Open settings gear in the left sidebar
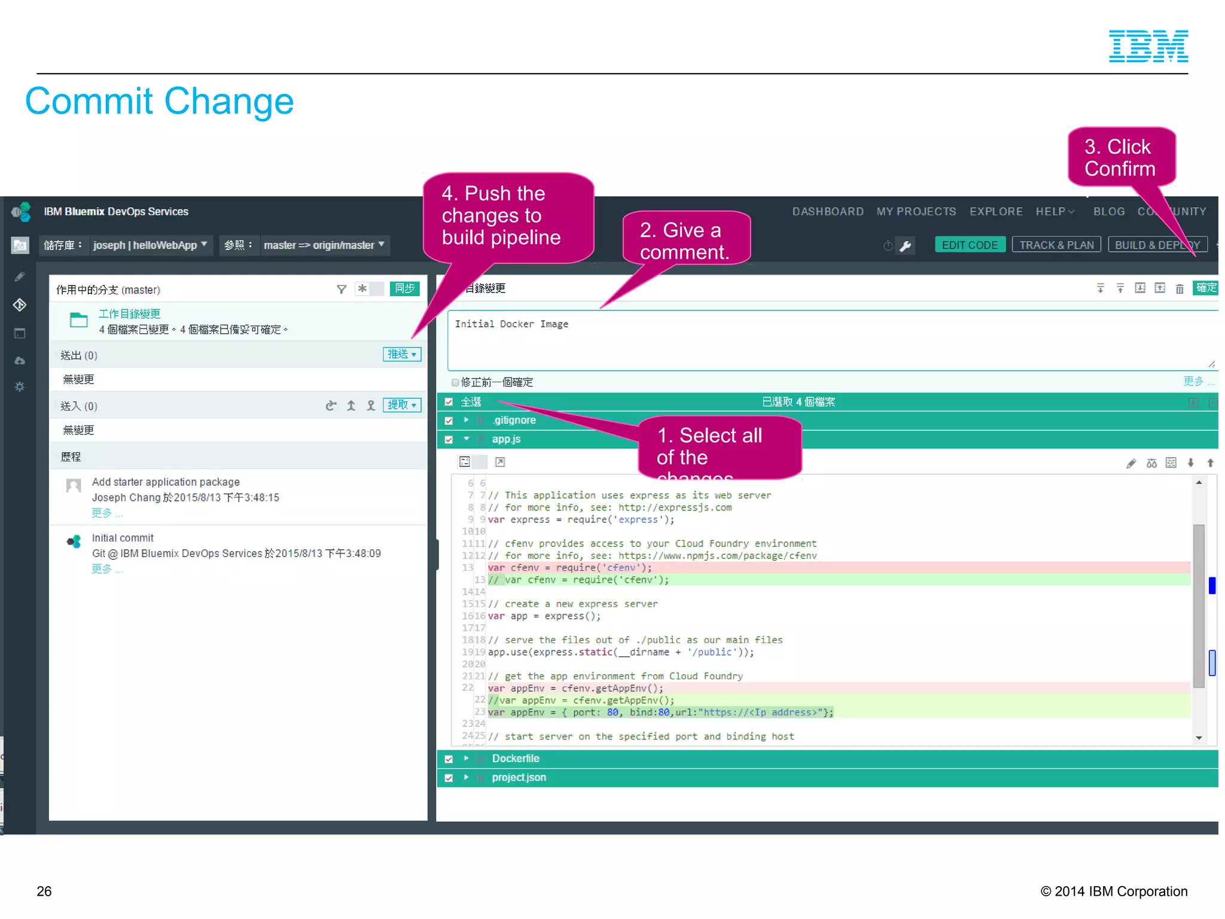 [x=20, y=387]
